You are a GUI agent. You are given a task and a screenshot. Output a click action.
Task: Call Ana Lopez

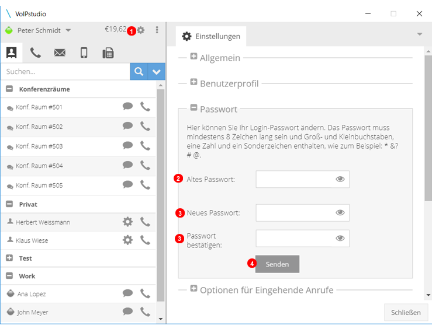point(145,293)
